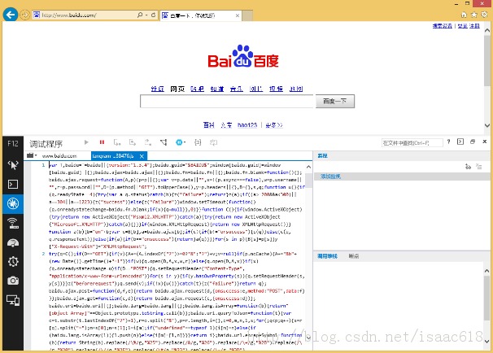Open the 新闻 news link on Baidu
Screen dimensions: 493x353
[158, 89]
